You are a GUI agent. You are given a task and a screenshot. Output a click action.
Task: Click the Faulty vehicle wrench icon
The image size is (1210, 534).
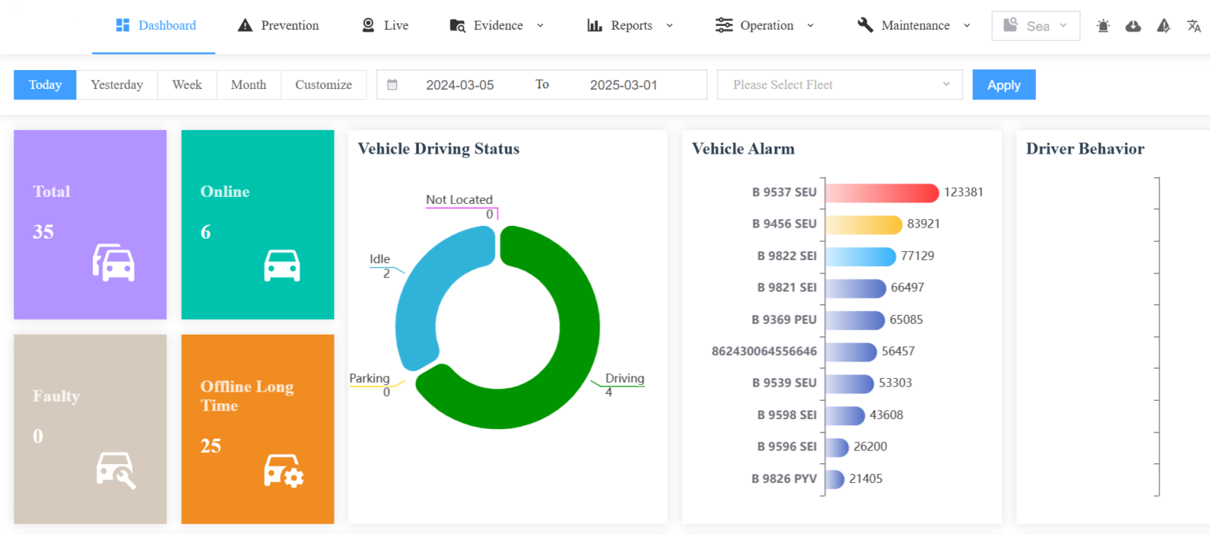point(116,470)
